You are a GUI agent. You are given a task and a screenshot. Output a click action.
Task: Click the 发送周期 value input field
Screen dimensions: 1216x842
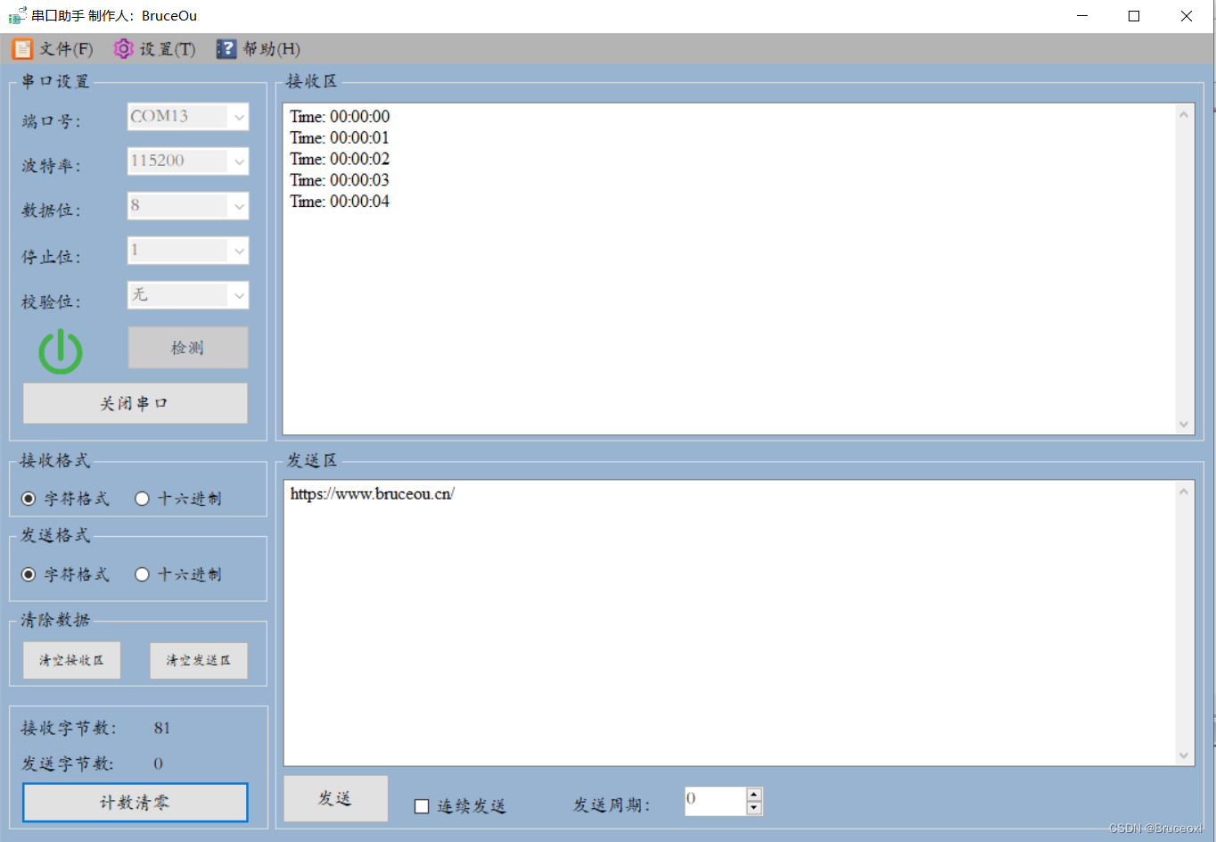[x=715, y=801]
